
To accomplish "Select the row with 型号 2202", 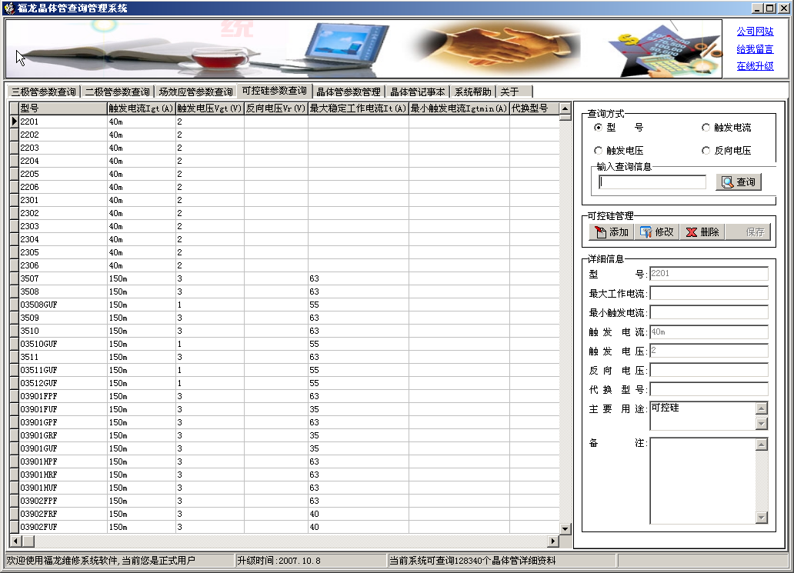I will tap(285, 135).
